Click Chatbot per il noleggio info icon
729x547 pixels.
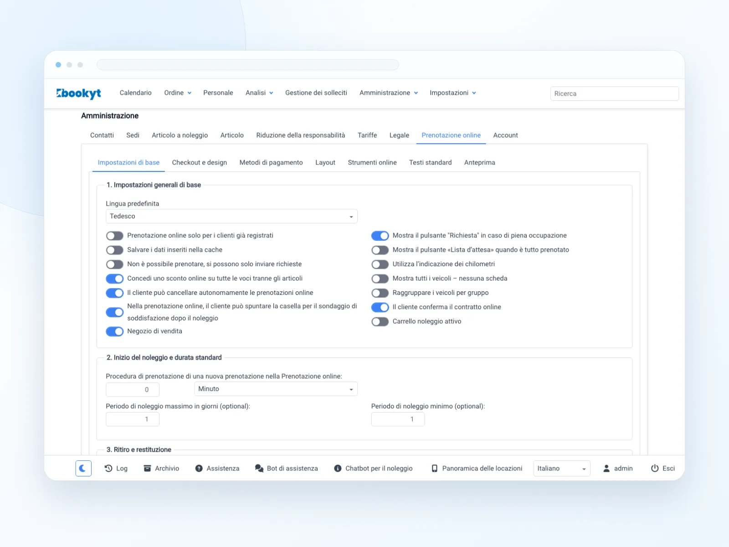(x=338, y=468)
